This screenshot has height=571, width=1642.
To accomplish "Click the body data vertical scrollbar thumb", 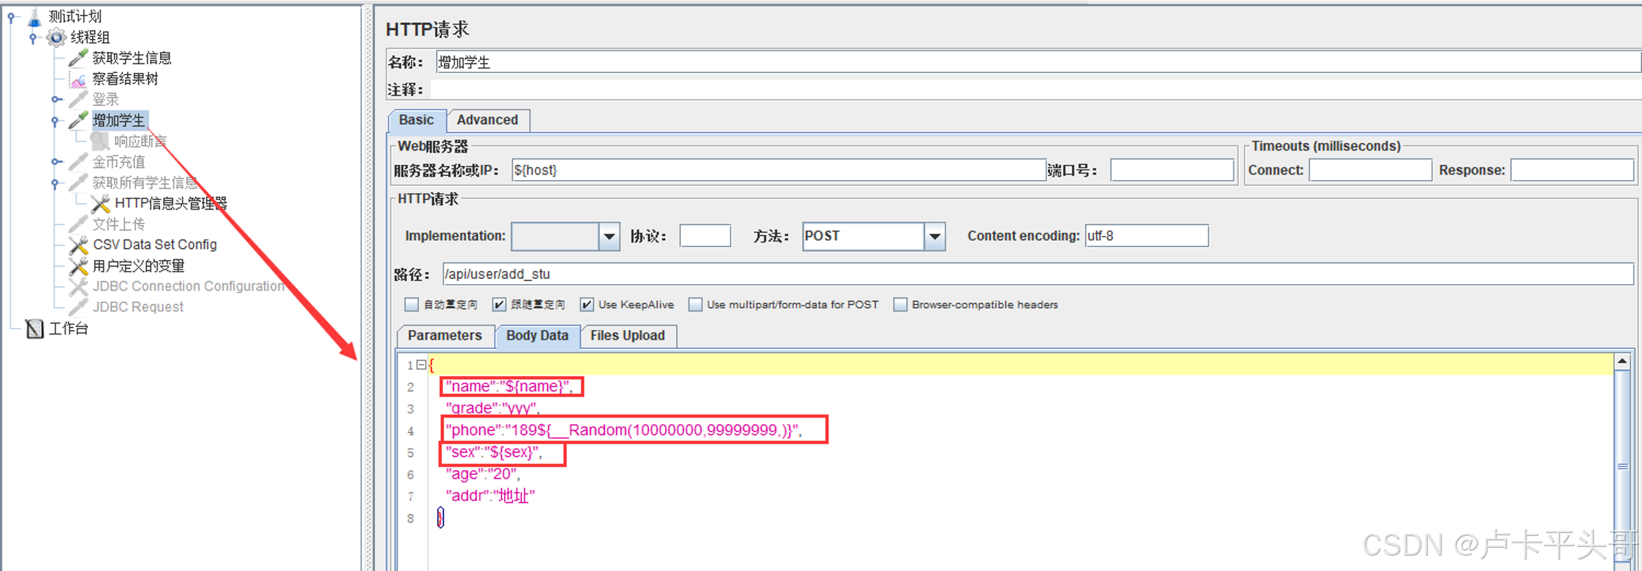I will (1622, 467).
